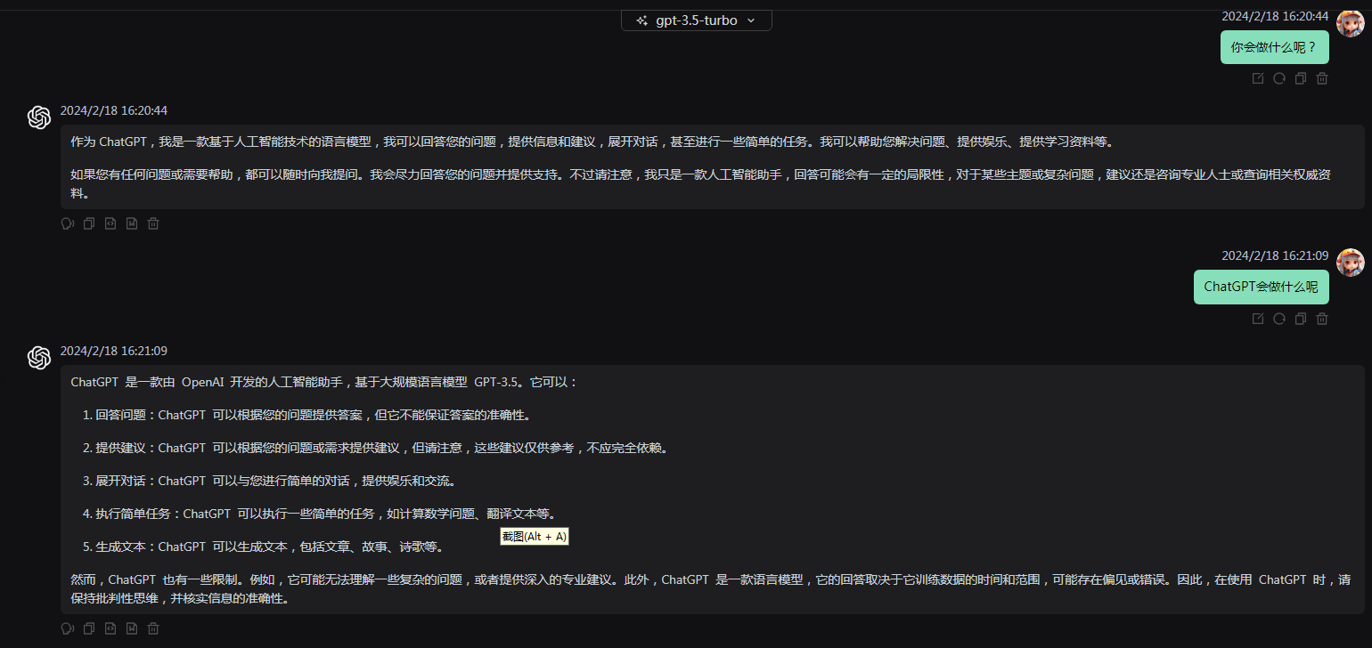The image size is (1372, 648).
Task: Open the gpt-3.5-turbo model dropdown
Action: click(696, 20)
